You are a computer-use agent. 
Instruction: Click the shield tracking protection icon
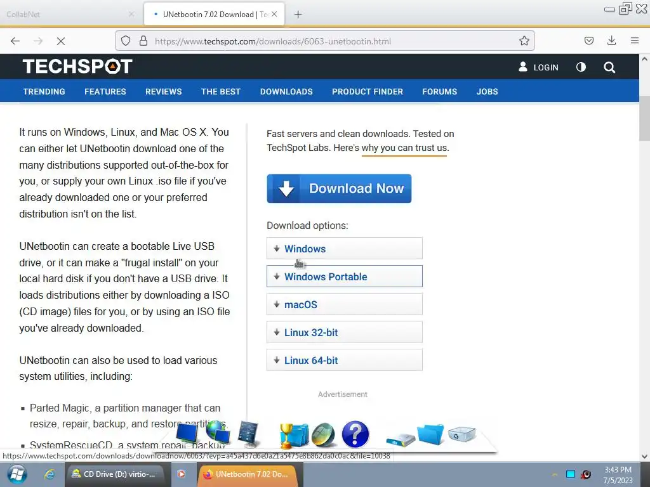click(x=126, y=41)
